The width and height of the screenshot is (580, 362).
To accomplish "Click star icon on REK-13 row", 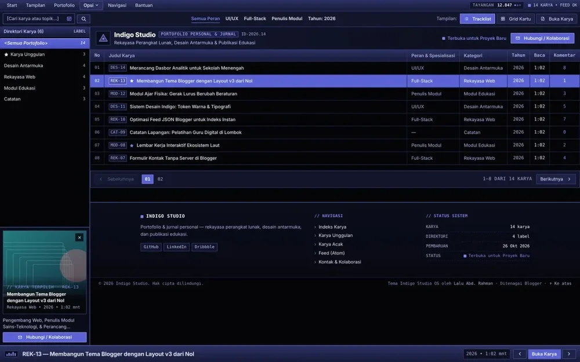I will point(132,81).
